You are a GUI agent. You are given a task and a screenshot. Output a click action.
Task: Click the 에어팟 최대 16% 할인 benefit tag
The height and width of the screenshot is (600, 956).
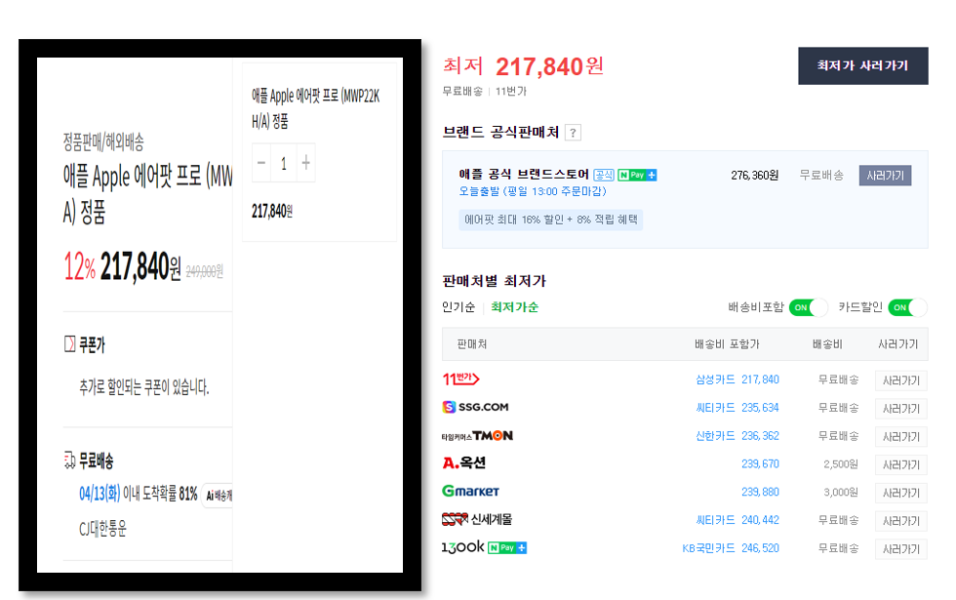550,220
